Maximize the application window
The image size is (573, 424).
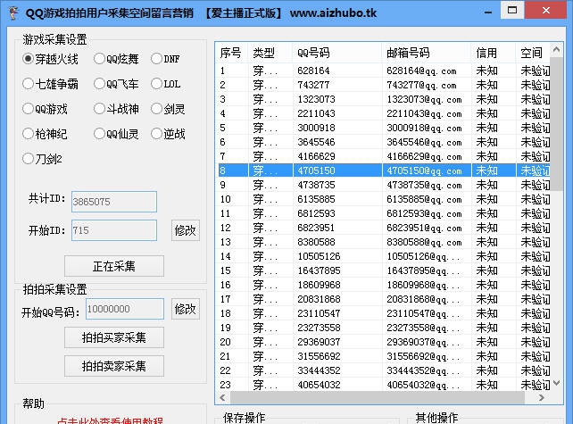(512, 10)
